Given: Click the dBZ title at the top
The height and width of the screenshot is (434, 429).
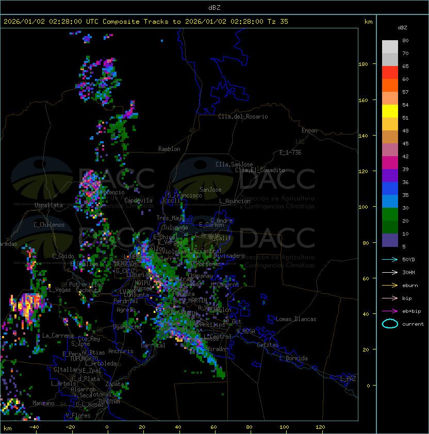Looking at the screenshot, I should pyautogui.click(x=214, y=7).
